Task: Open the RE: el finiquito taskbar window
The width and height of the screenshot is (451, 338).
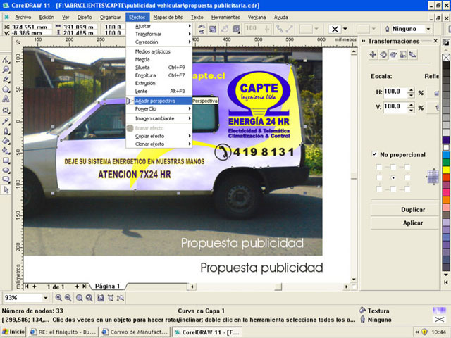Action: pos(63,332)
